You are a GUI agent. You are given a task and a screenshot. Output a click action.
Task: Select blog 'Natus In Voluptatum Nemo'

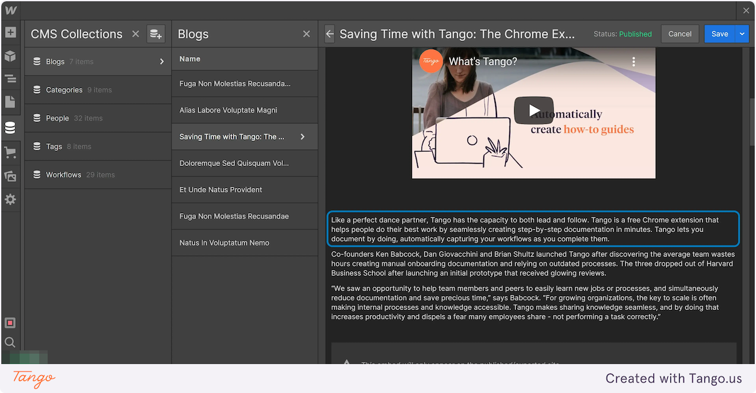pyautogui.click(x=244, y=243)
